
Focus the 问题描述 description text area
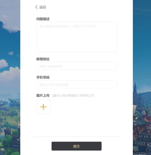pos(76,37)
